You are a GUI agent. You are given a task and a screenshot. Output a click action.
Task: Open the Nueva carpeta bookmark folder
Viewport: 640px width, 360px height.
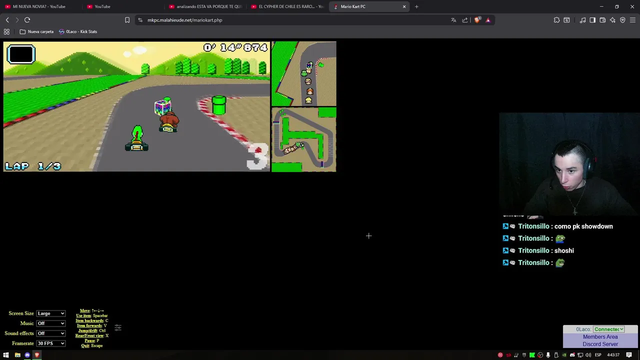[x=36, y=31]
